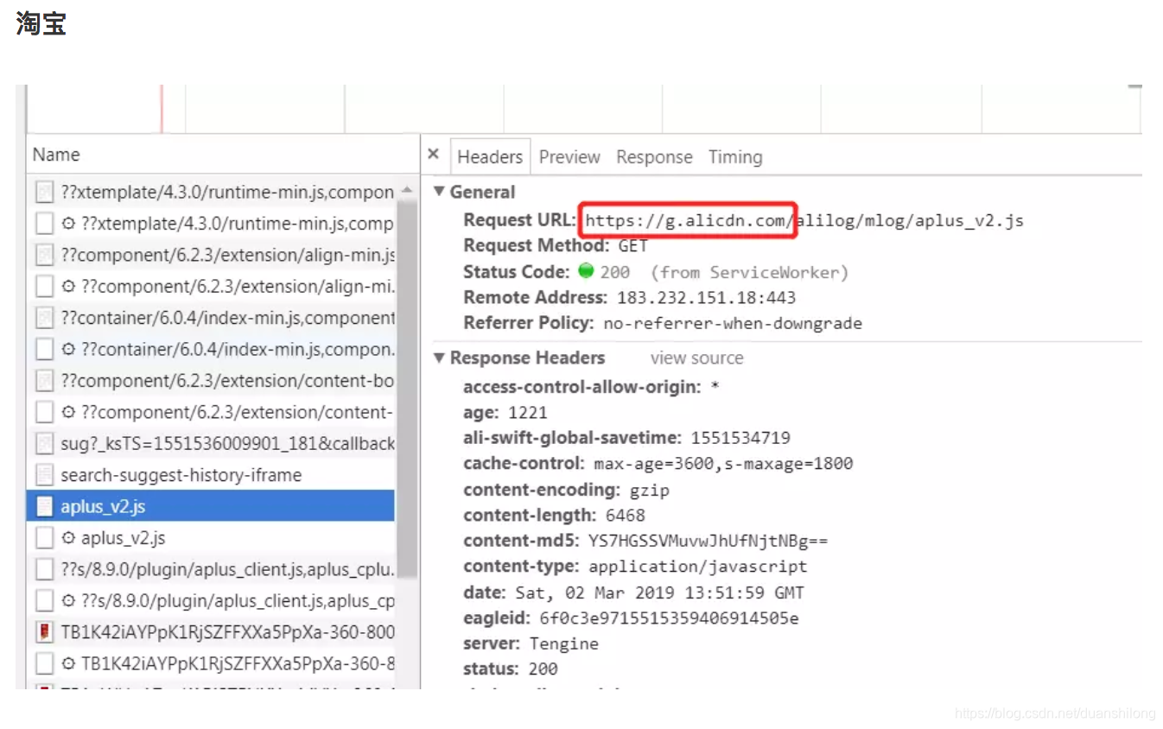Open the Timing tab

pos(735,157)
